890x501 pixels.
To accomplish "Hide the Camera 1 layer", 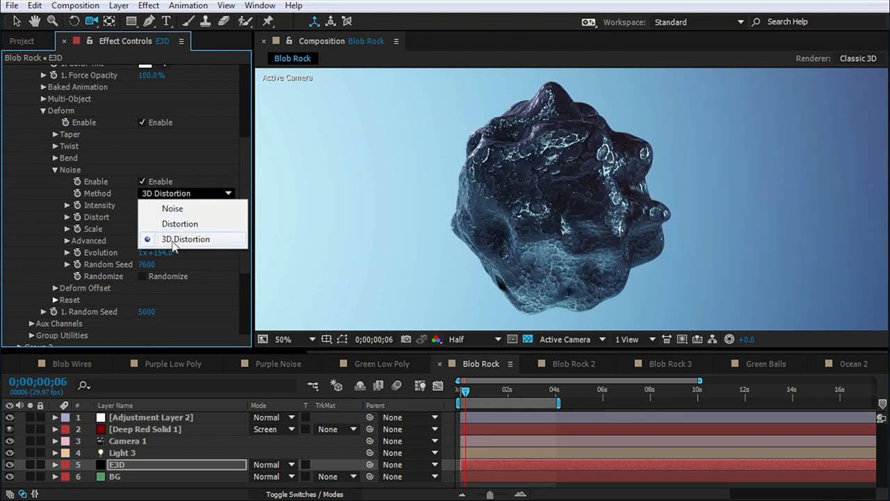I will 10,441.
